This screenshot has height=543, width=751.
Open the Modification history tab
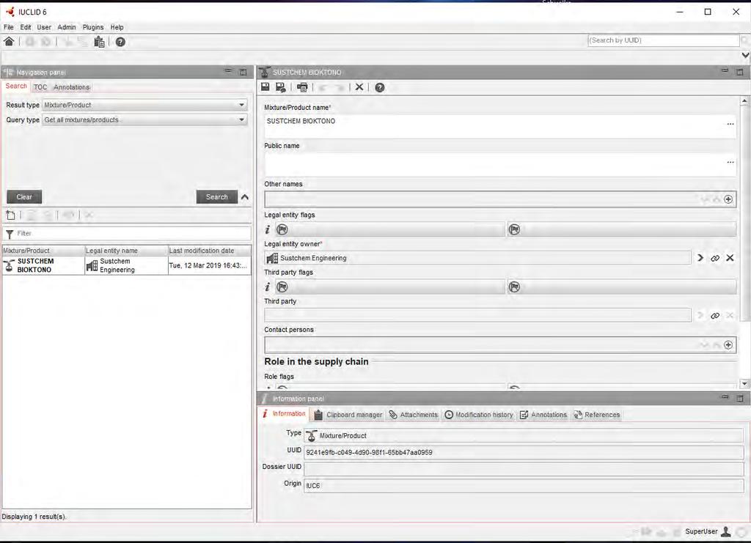(479, 415)
